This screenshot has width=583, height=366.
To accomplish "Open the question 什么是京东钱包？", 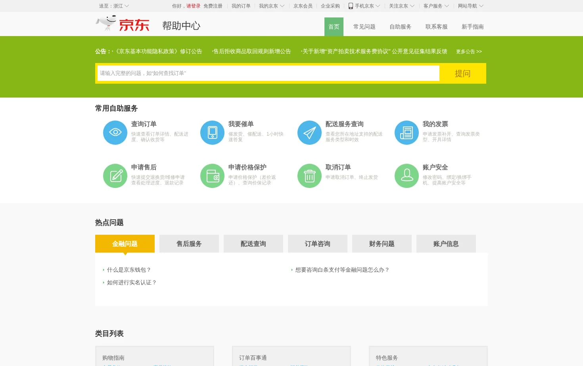I will (129, 270).
